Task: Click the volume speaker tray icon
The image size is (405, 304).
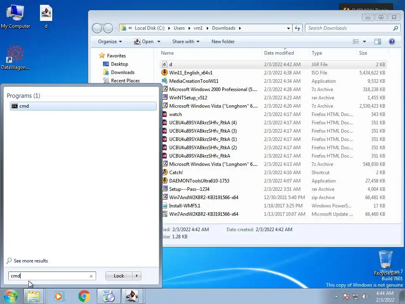Action: [x=365, y=296]
